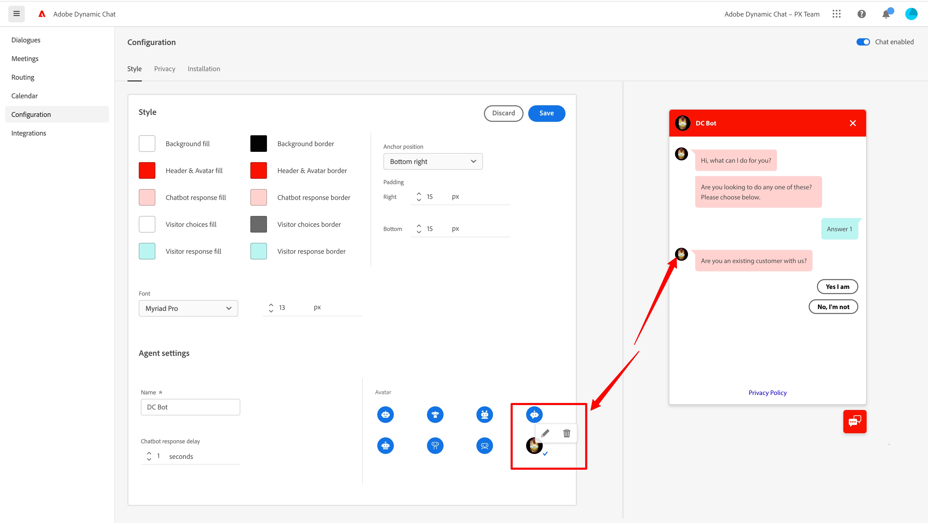
Task: Click the pencil edit avatar icon
Action: click(x=545, y=433)
